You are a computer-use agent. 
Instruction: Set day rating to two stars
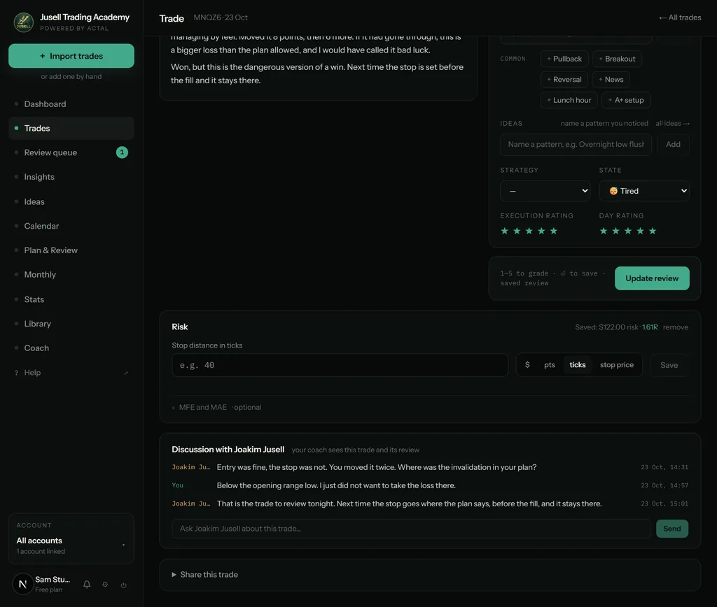[616, 231]
